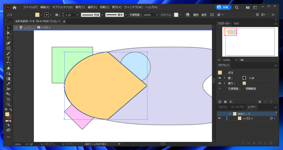The width and height of the screenshot is (283, 150).
Task: Hide the <パス> layer with eye icon
Action: click(219, 118)
